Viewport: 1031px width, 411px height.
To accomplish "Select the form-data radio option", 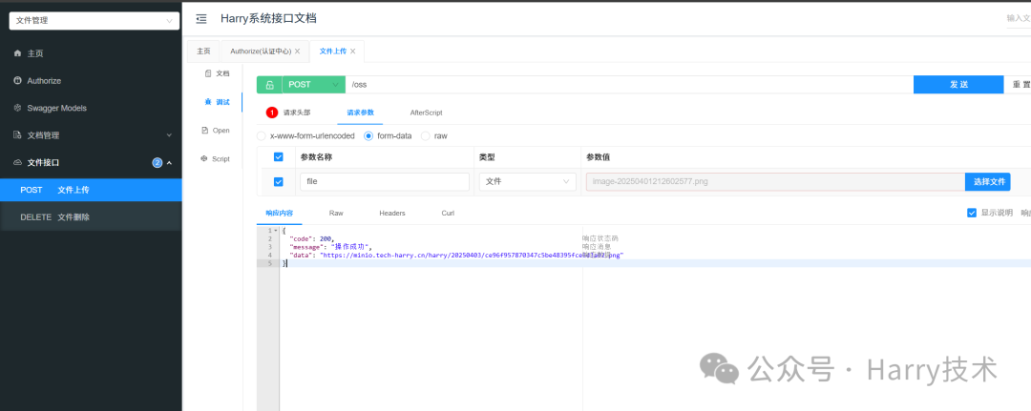I will coord(368,136).
